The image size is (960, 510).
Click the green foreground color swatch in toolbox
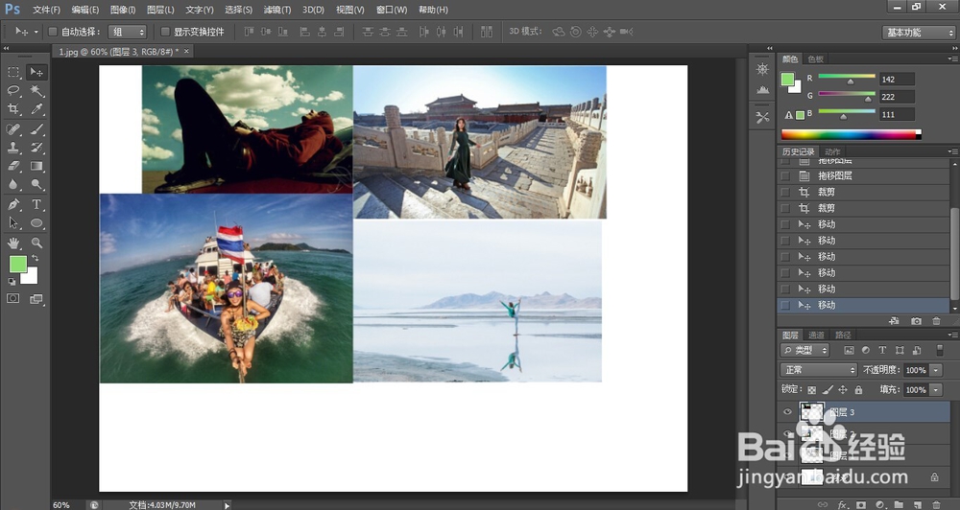17,265
